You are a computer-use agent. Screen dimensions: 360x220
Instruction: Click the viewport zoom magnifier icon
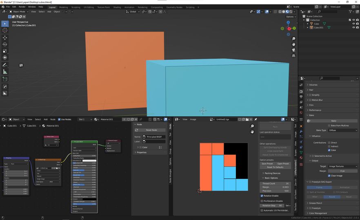tap(293, 39)
